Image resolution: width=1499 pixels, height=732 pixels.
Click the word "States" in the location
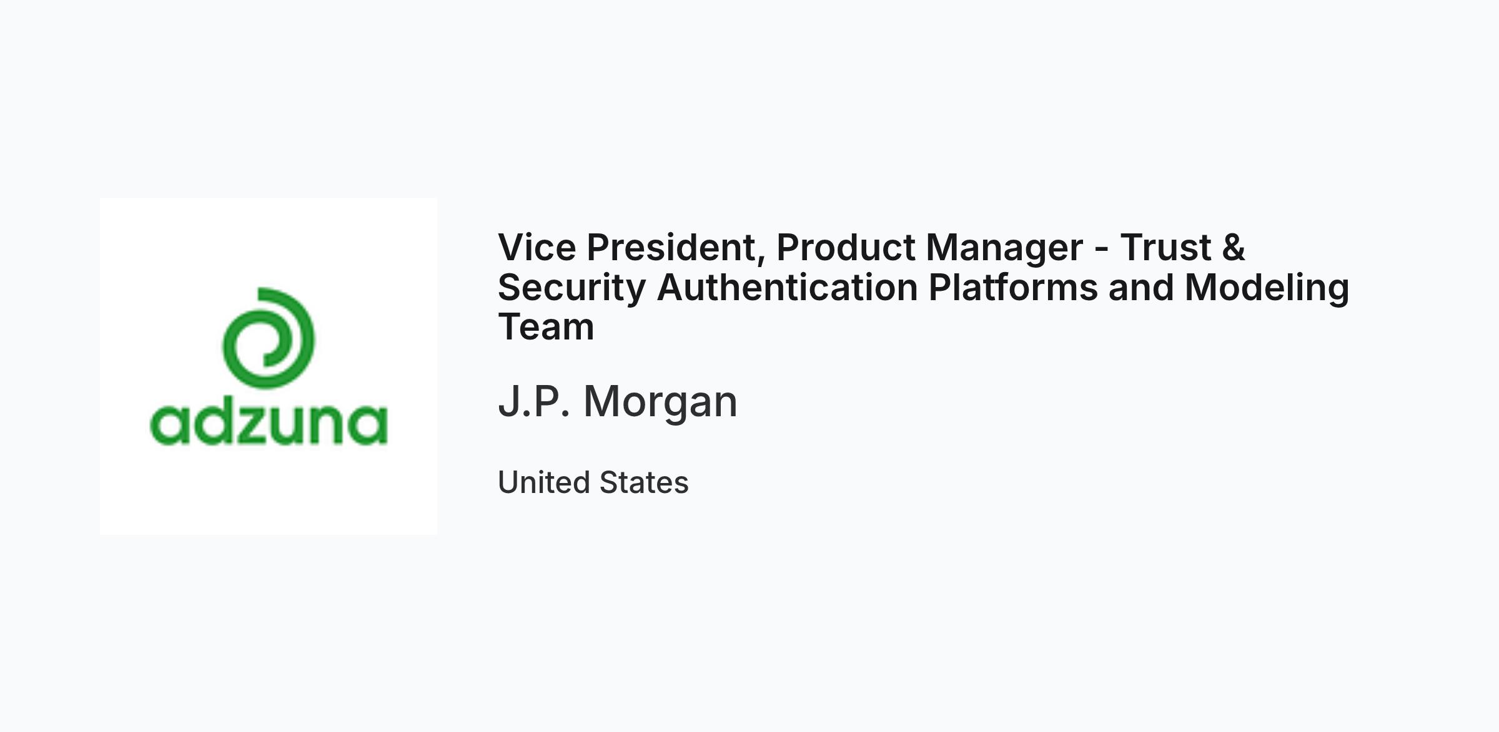click(x=644, y=482)
